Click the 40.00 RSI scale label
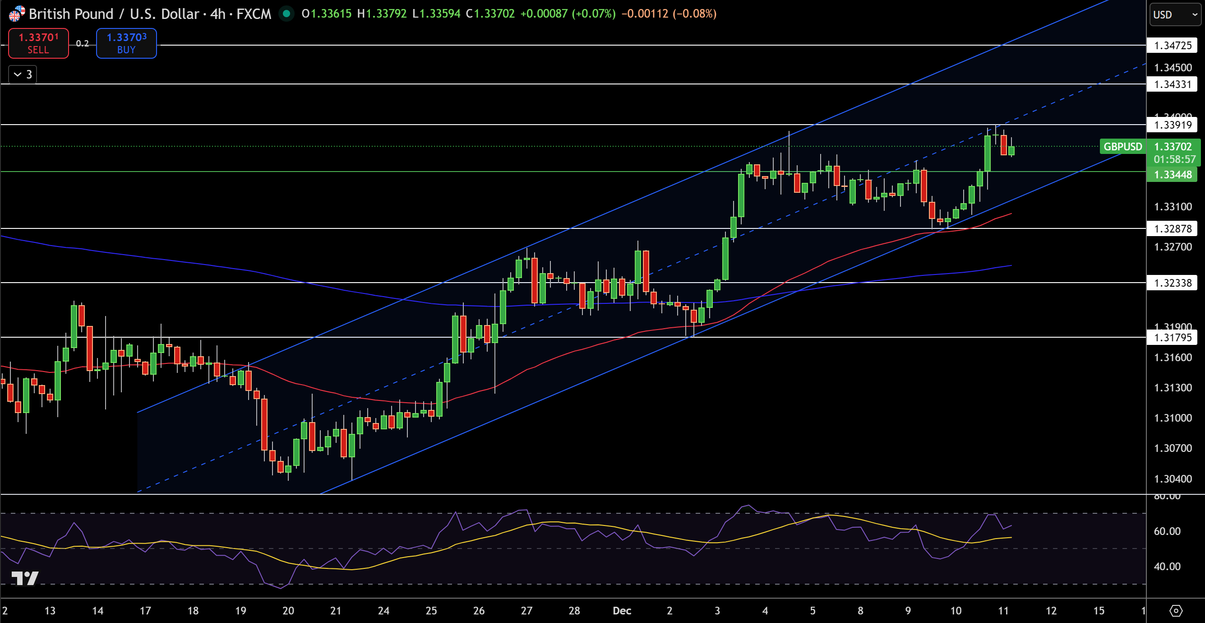 click(x=1167, y=567)
